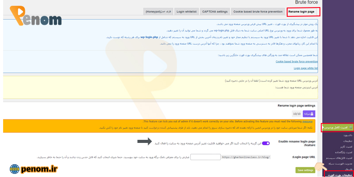Select the Rename login page tab
The height and width of the screenshot is (177, 354).
[304, 12]
